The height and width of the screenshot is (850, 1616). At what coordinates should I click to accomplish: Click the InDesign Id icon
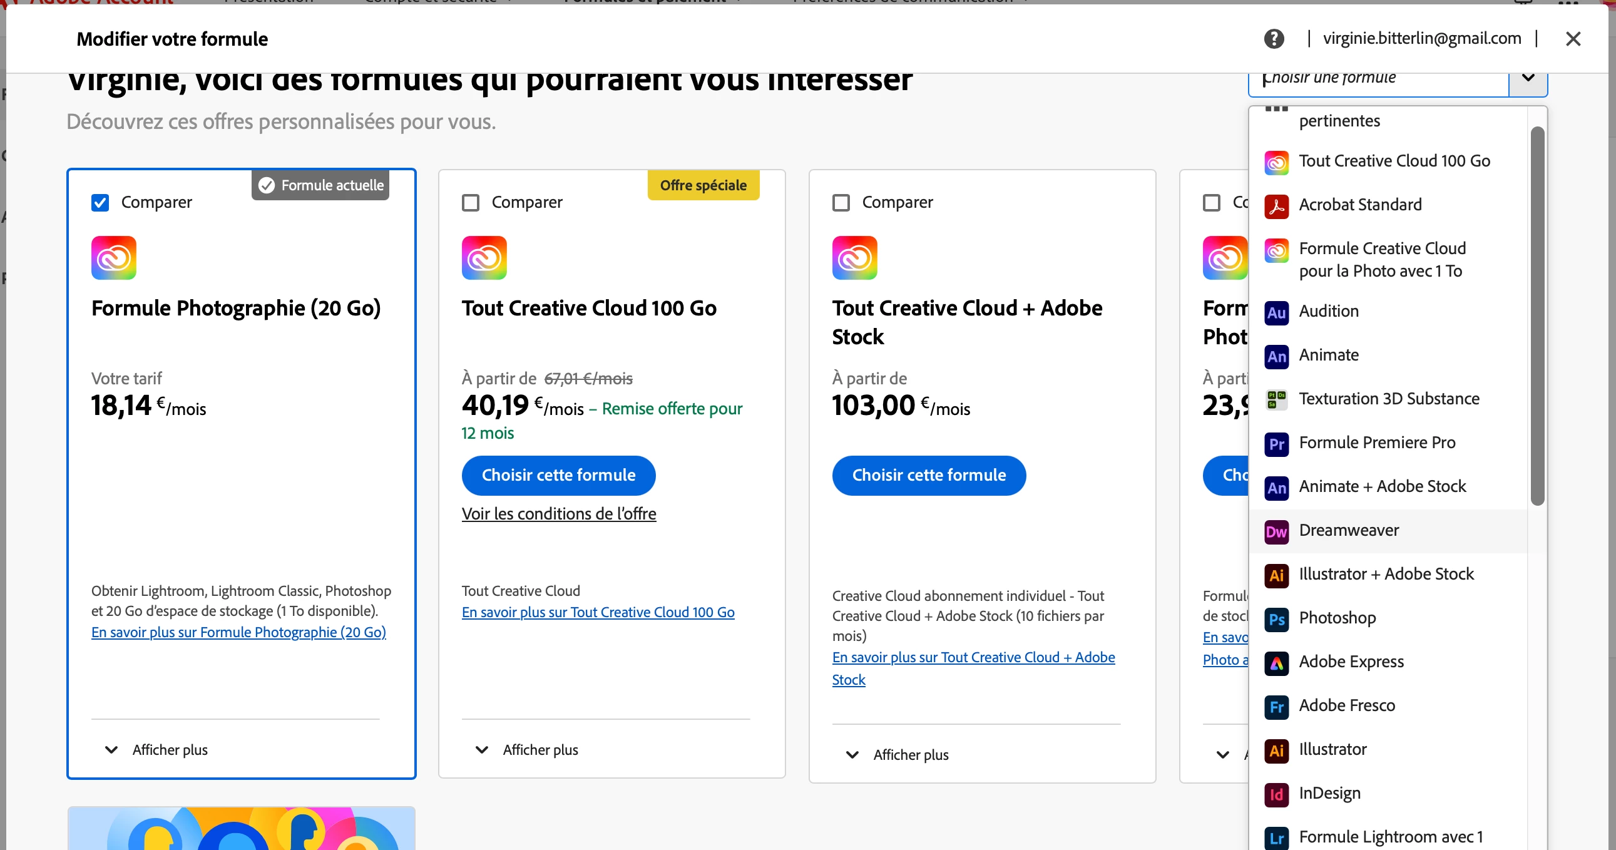tap(1276, 794)
